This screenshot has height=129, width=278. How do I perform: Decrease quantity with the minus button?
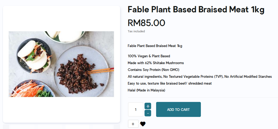148,113
